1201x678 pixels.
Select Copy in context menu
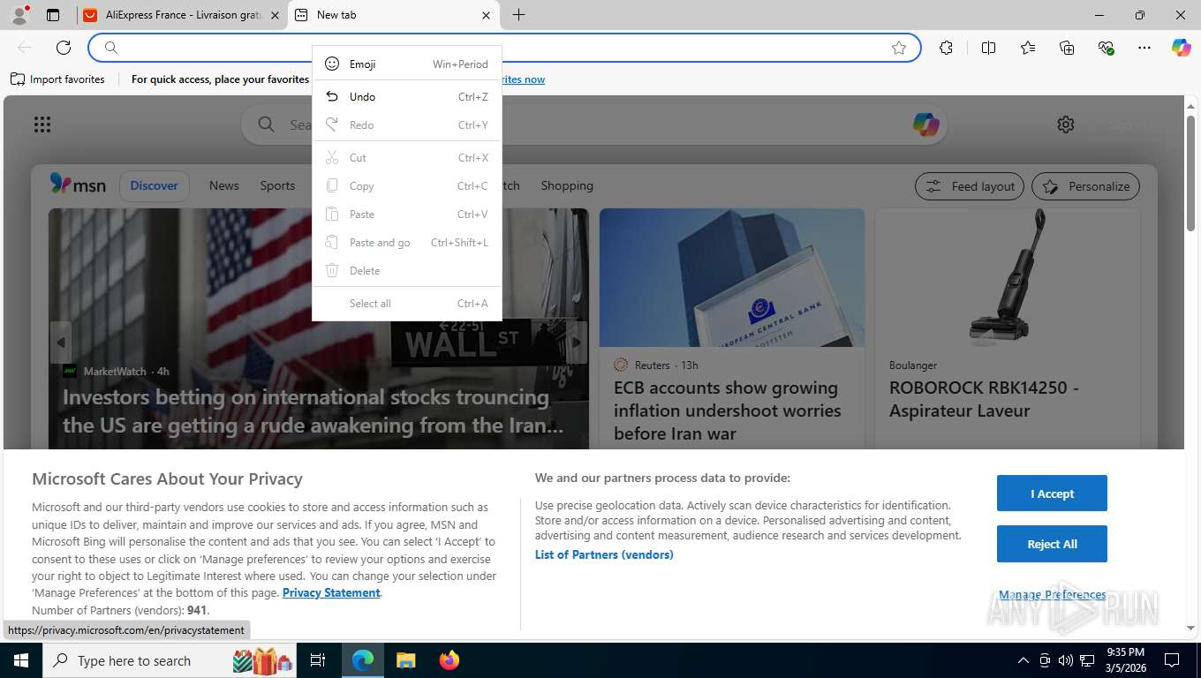click(x=407, y=186)
